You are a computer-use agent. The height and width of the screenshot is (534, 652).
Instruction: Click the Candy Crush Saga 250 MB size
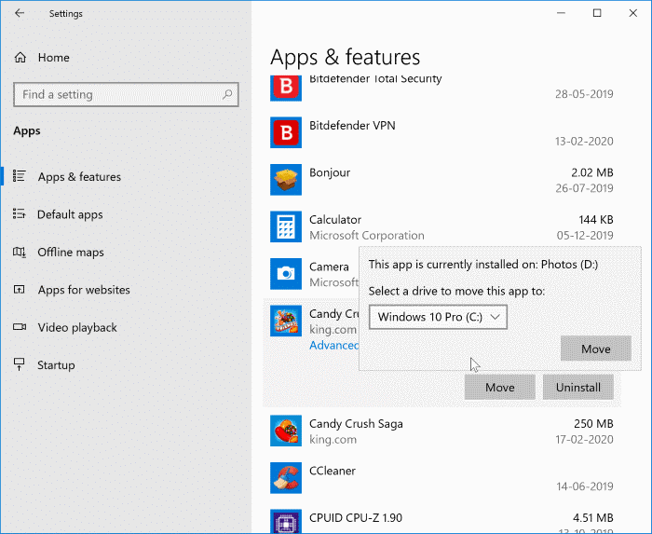point(593,424)
